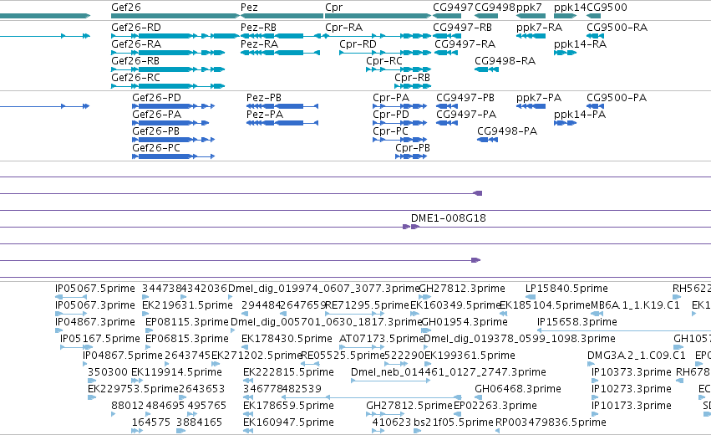Select transcript Gef26-RC

pos(135,78)
